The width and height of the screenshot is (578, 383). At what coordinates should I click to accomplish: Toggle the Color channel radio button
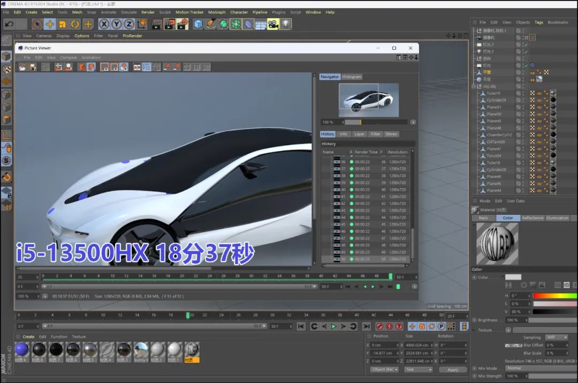474,277
